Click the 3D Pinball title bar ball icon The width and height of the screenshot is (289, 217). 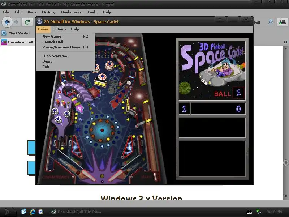(39, 21)
